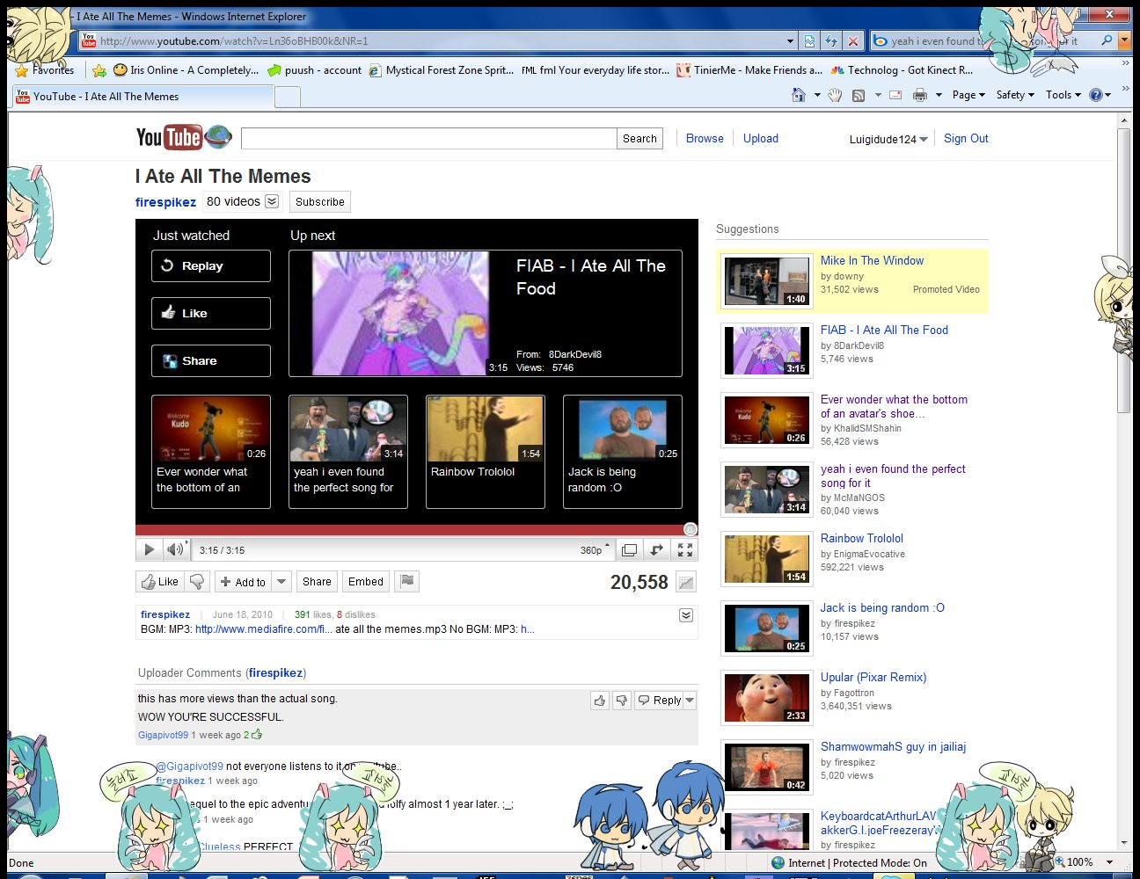This screenshot has width=1140, height=879.
Task: Open video statistics chart icon
Action: tap(686, 582)
